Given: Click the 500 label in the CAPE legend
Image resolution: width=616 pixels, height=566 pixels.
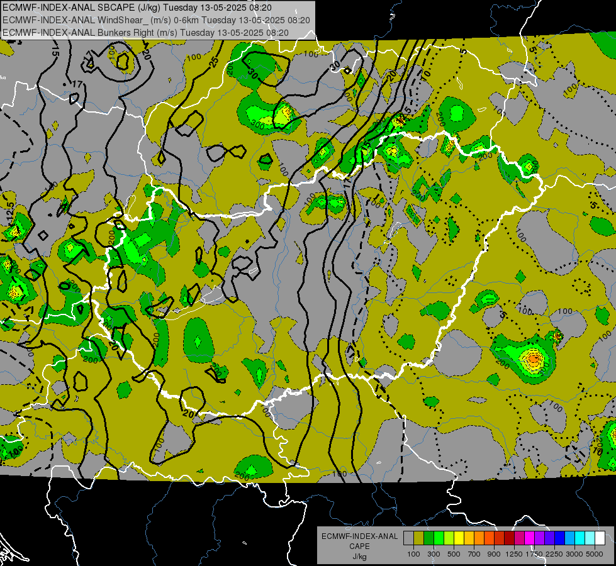Looking at the screenshot, I should [x=454, y=554].
